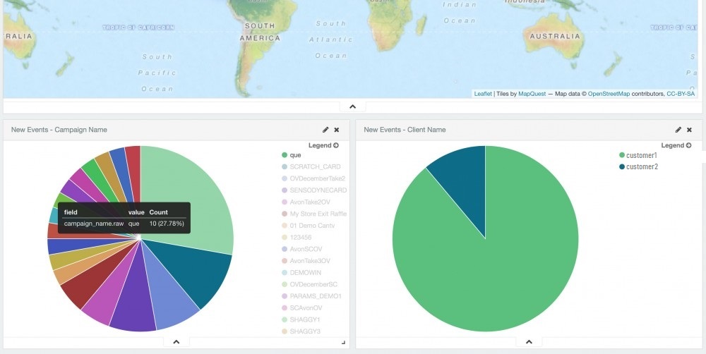Click the SCRATCH_CARD legend entry
Image resolution: width=706 pixels, height=354 pixels.
(314, 167)
